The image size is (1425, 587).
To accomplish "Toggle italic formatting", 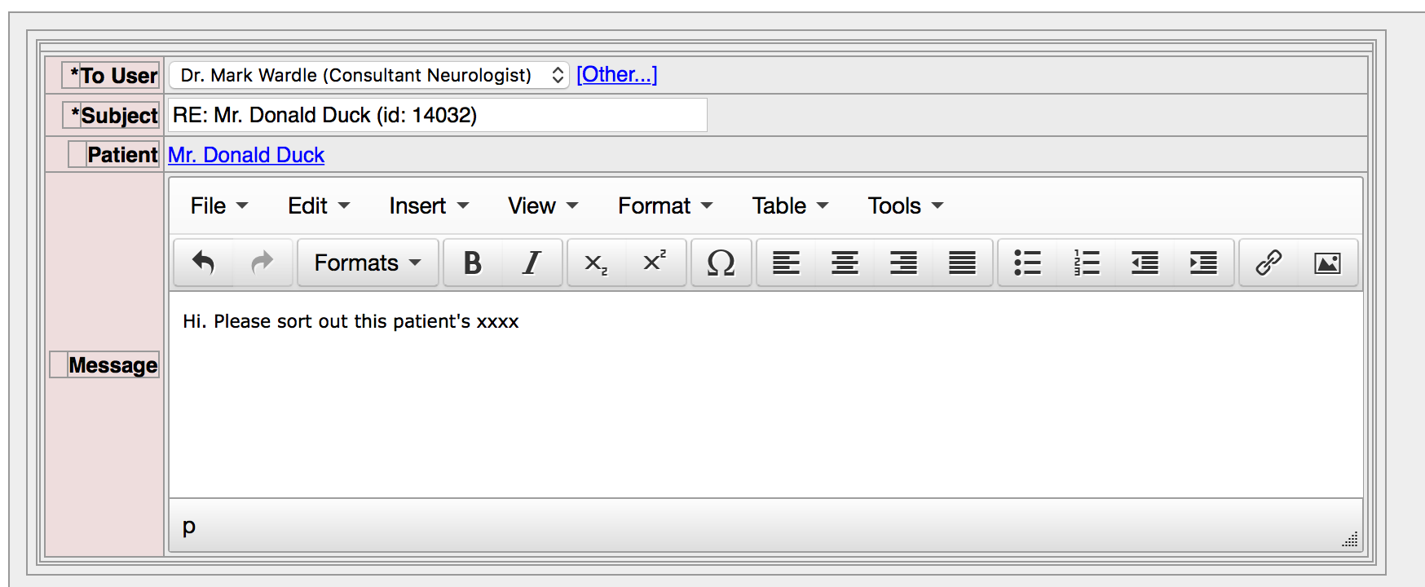I will point(532,263).
